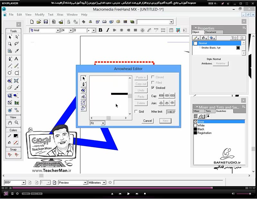Click the New document icon
Screen dimensions: 257x199
(32, 22)
